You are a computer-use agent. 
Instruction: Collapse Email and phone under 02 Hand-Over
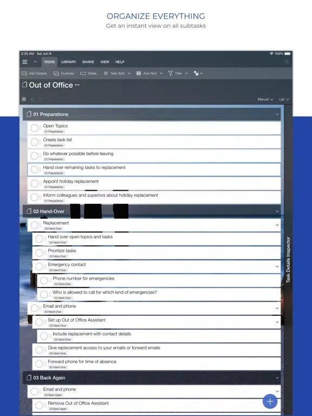pos(277,308)
